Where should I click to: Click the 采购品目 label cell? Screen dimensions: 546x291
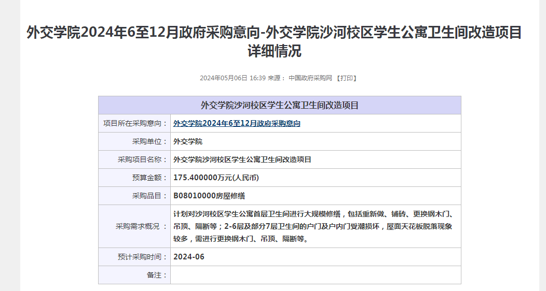149,196
